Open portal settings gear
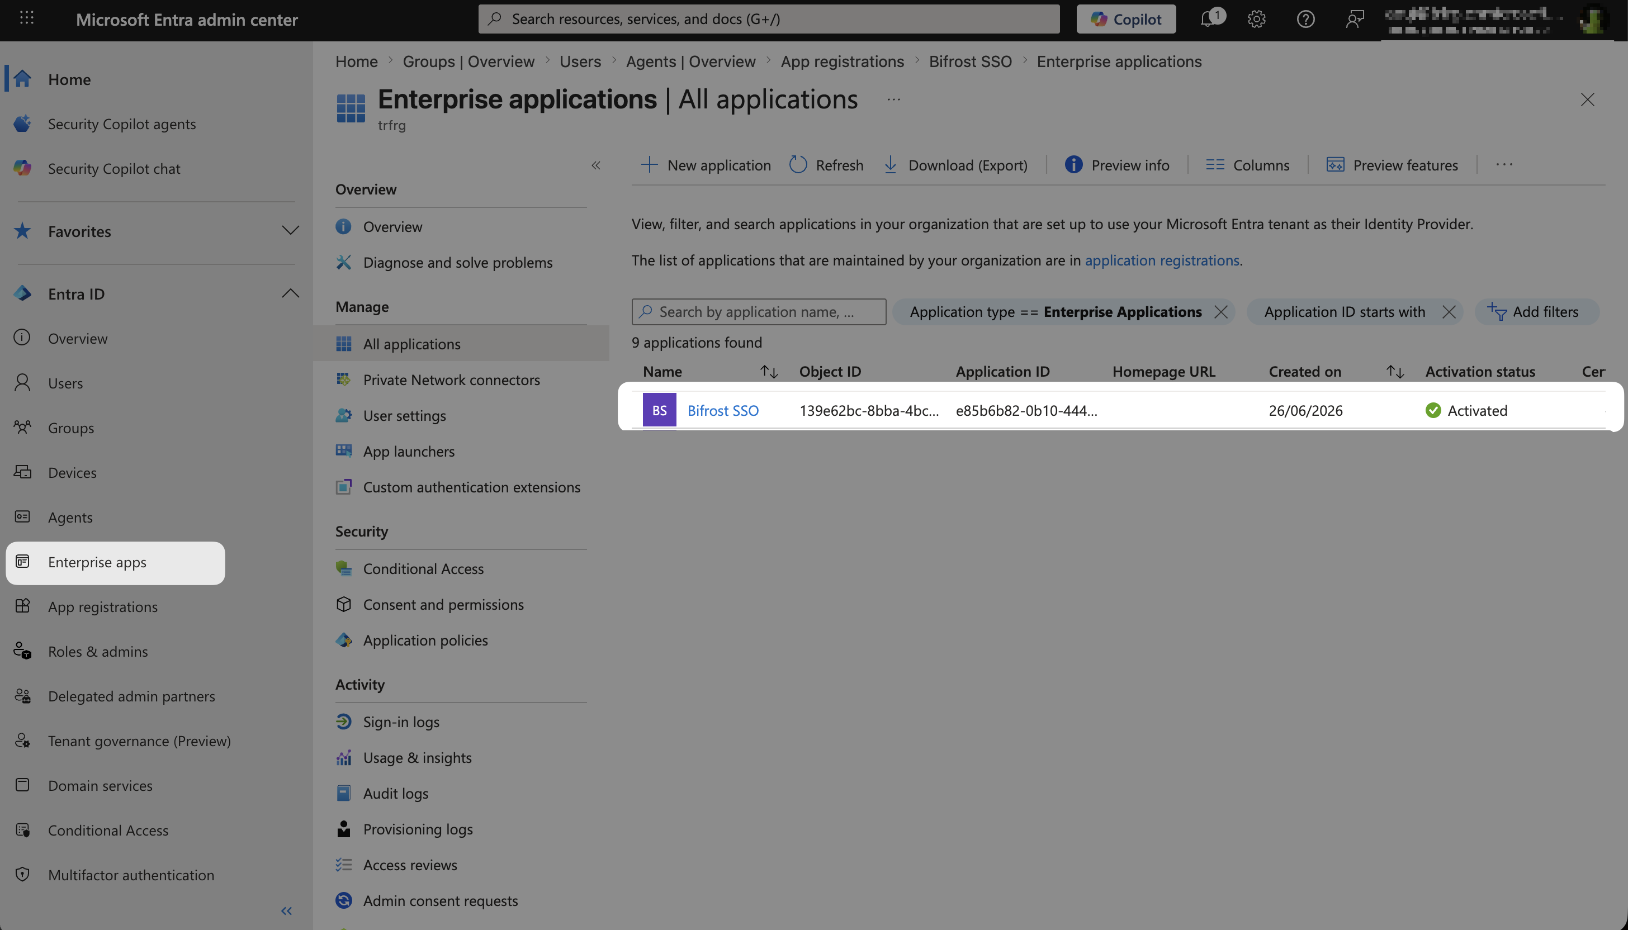 1256,19
